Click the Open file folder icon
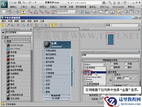This screenshot has height=107, width=142. click(x=15, y=3)
